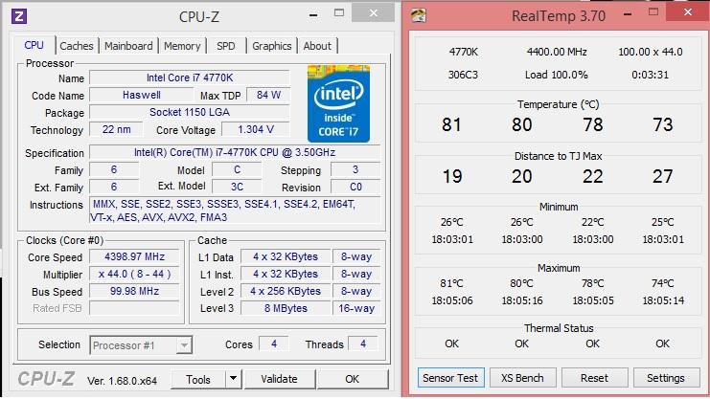Click the core temperature reading 81

pyautogui.click(x=451, y=124)
